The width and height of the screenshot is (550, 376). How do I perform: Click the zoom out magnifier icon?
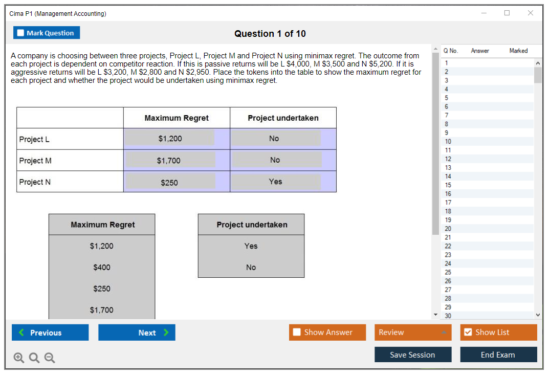49,358
